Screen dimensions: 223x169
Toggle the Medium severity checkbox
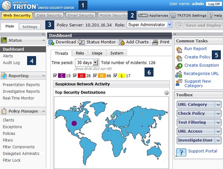95,75
